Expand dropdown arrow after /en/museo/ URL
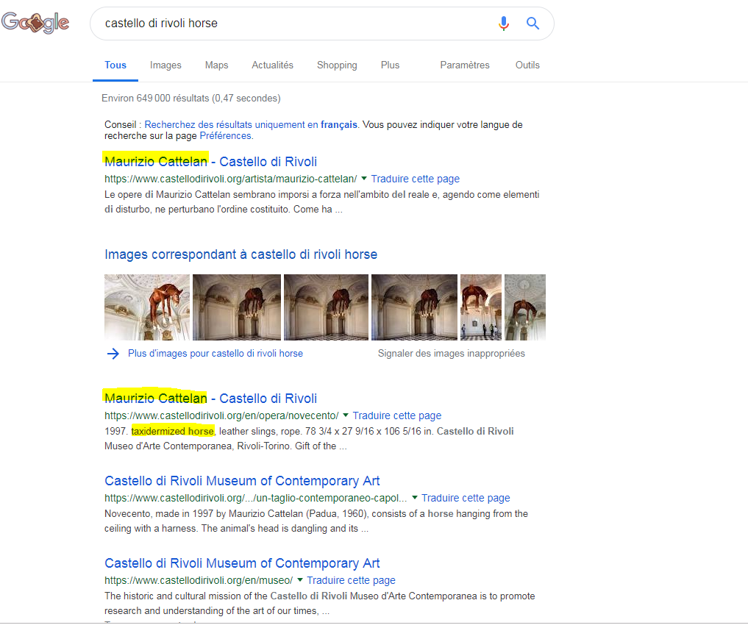The image size is (748, 628). point(300,580)
